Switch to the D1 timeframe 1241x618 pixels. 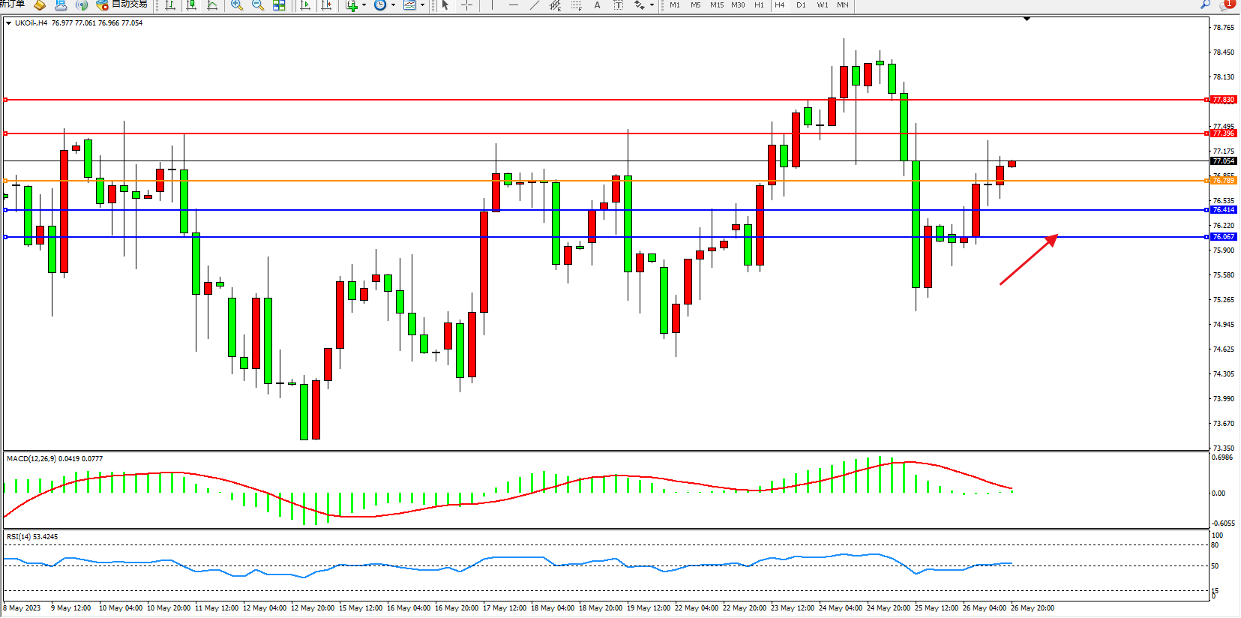coord(801,5)
